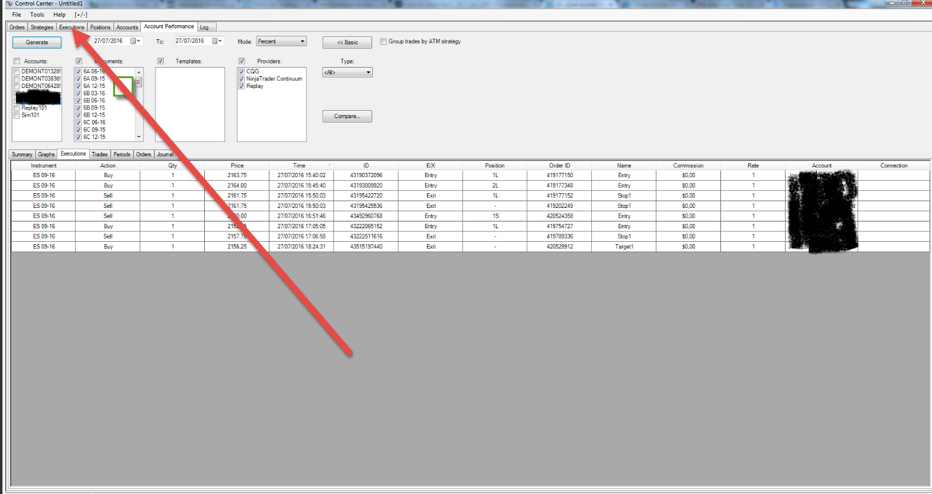Image resolution: width=932 pixels, height=494 pixels.
Task: Click the NinjaTrader Control Center title bar icon
Action: coord(9,4)
